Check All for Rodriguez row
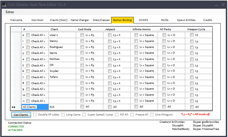The height and width of the screenshot is (137, 228). pos(28,47)
